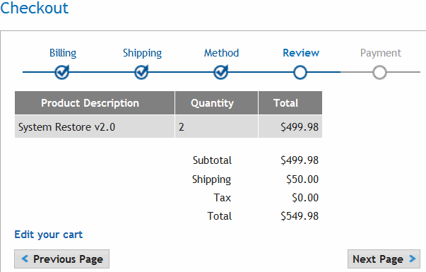The image size is (426, 272).
Task: Click the Edit your cart link
Action: coord(48,235)
